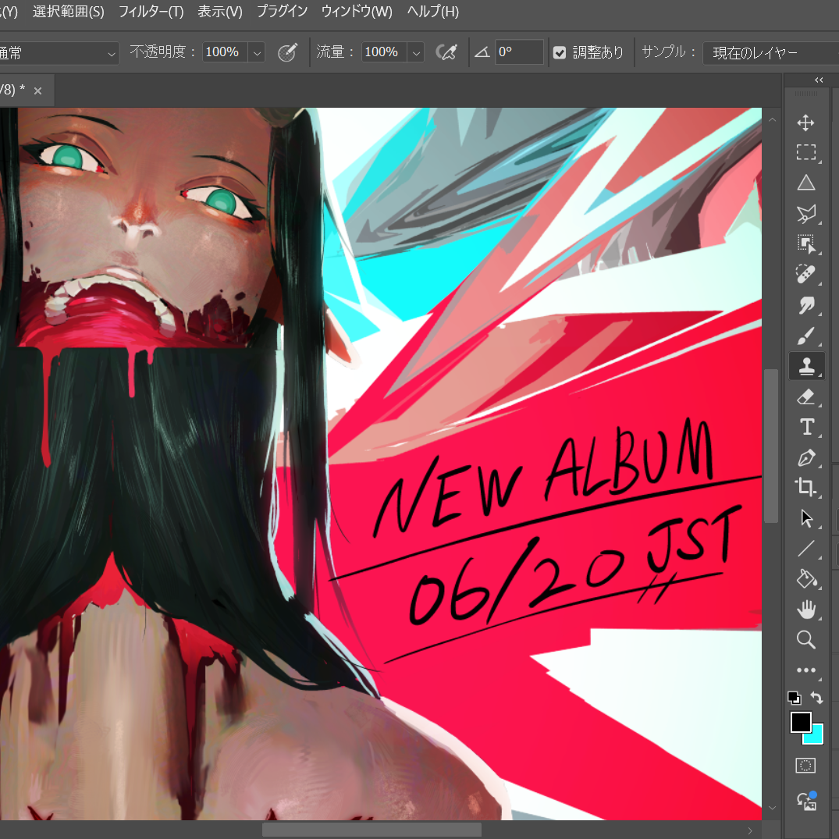Select the Hand tool
Viewport: 839px width, 839px height.
pos(805,610)
